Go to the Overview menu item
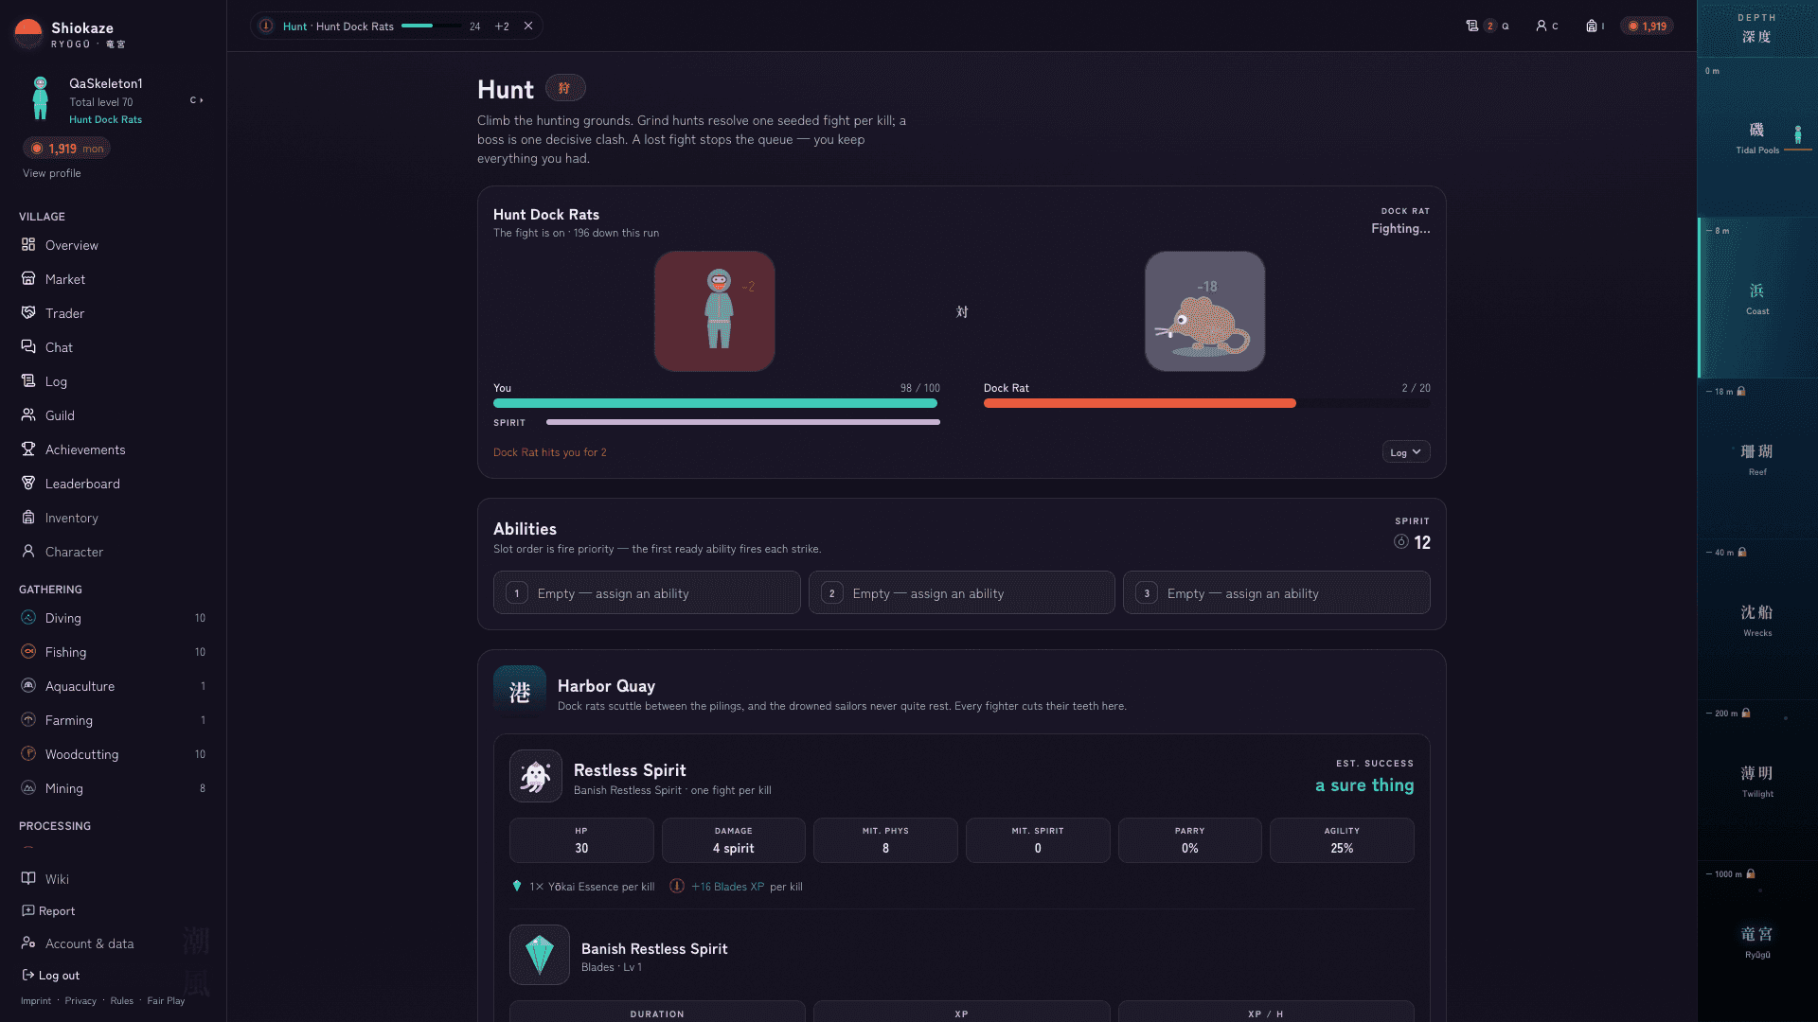This screenshot has height=1022, width=1818. coord(114,245)
